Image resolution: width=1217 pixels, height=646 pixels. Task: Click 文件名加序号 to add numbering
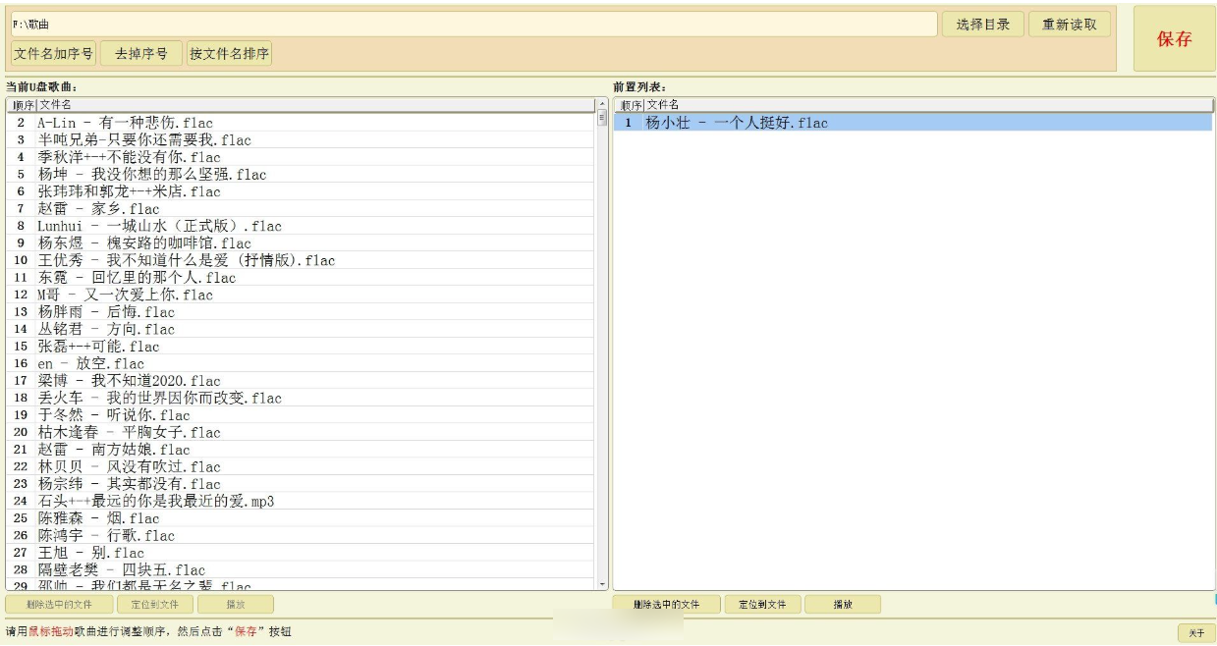click(53, 54)
